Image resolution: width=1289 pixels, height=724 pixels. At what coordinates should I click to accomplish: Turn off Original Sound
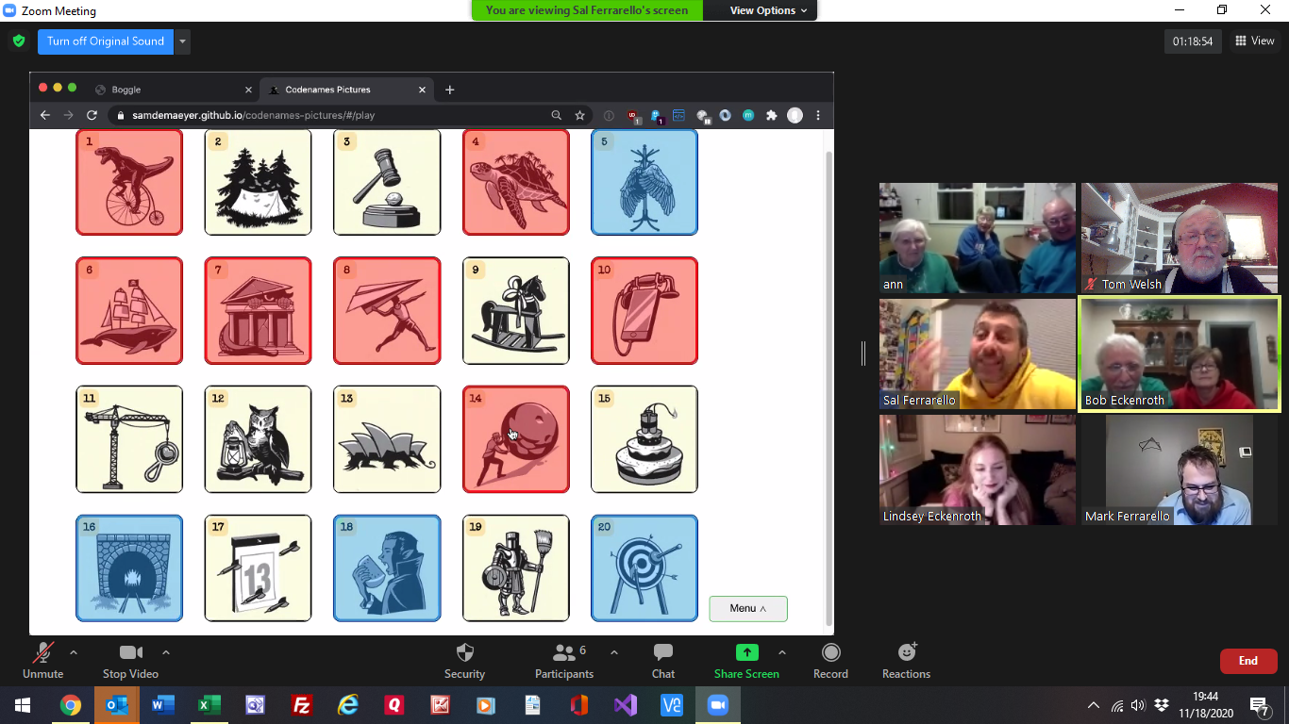(x=106, y=41)
